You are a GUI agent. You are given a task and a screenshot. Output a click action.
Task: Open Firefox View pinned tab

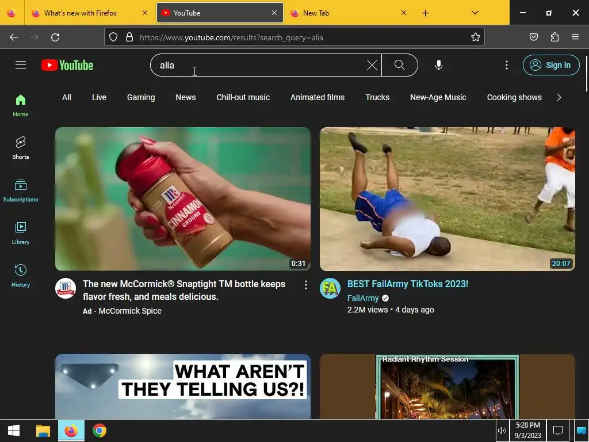[12, 13]
